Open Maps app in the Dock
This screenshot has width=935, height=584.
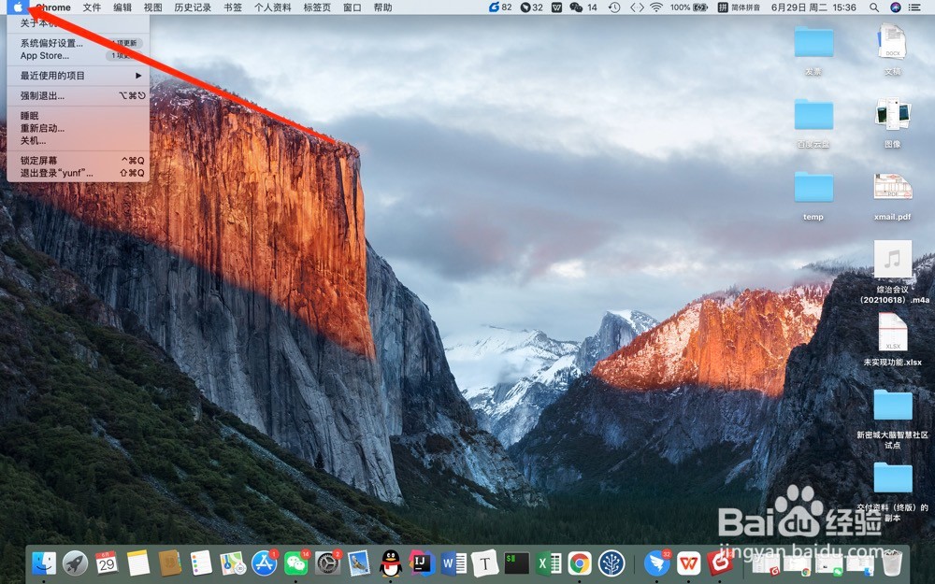(233, 563)
